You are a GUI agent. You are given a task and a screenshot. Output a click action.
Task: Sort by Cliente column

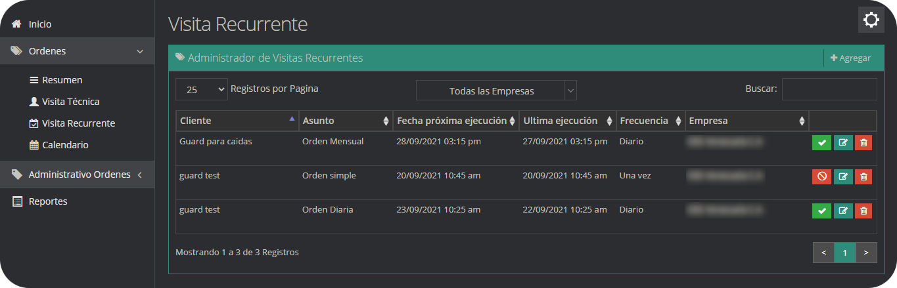[x=237, y=121]
